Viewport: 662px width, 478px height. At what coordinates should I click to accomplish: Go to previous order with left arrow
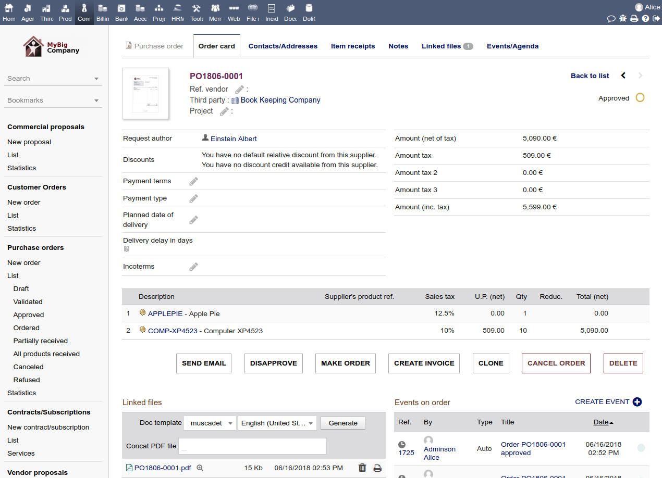623,76
